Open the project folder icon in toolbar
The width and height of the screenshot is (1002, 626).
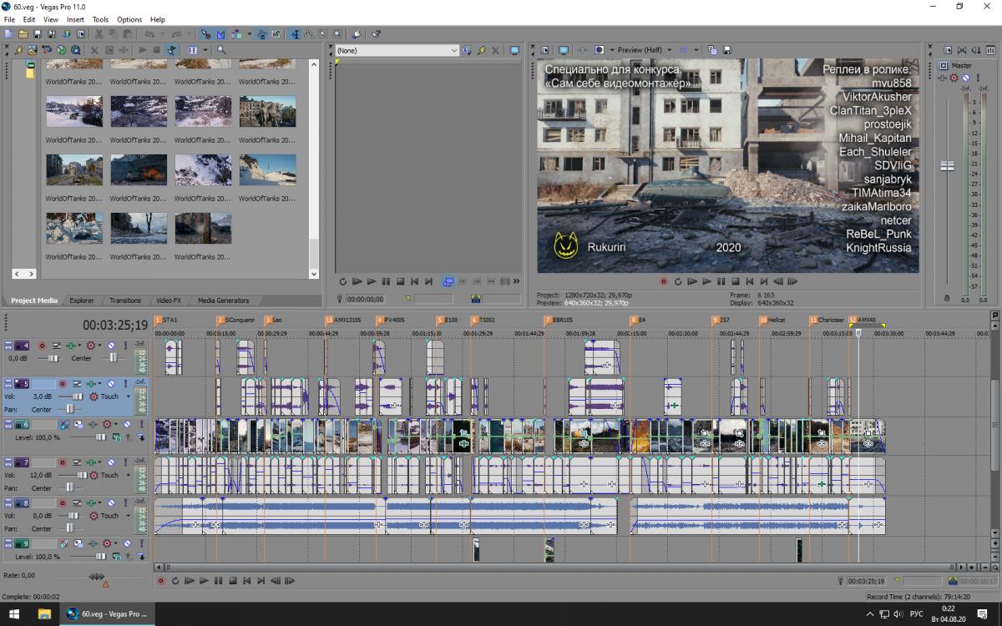click(23, 34)
